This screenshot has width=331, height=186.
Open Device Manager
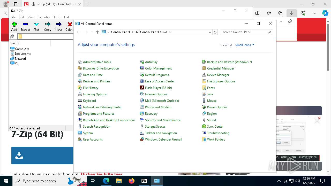(x=218, y=75)
